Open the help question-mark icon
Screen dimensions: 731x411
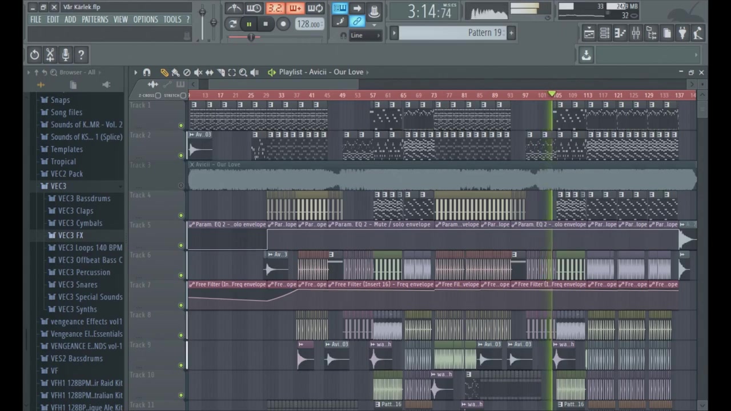[x=81, y=55]
